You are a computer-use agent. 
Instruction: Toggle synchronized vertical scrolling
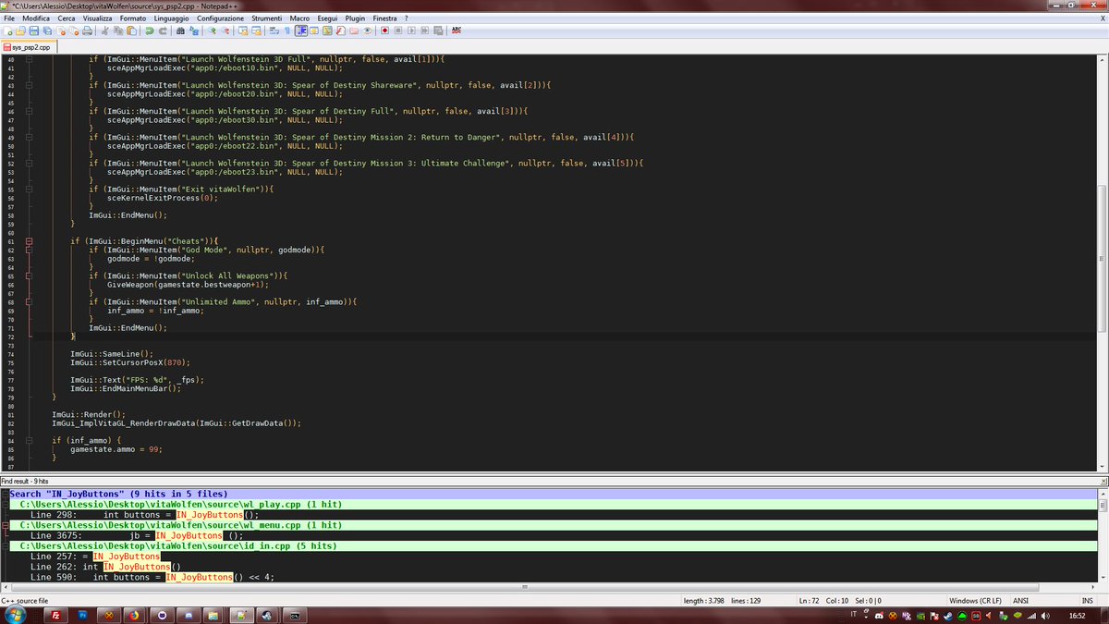(x=243, y=30)
